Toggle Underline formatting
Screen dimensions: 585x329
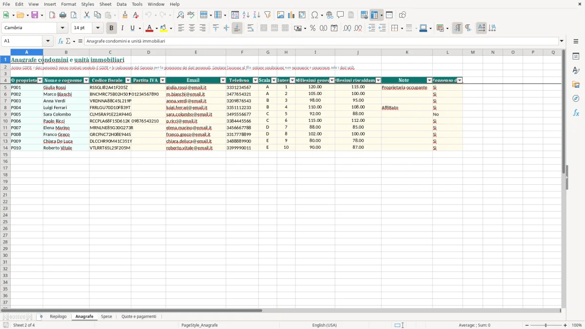[132, 28]
